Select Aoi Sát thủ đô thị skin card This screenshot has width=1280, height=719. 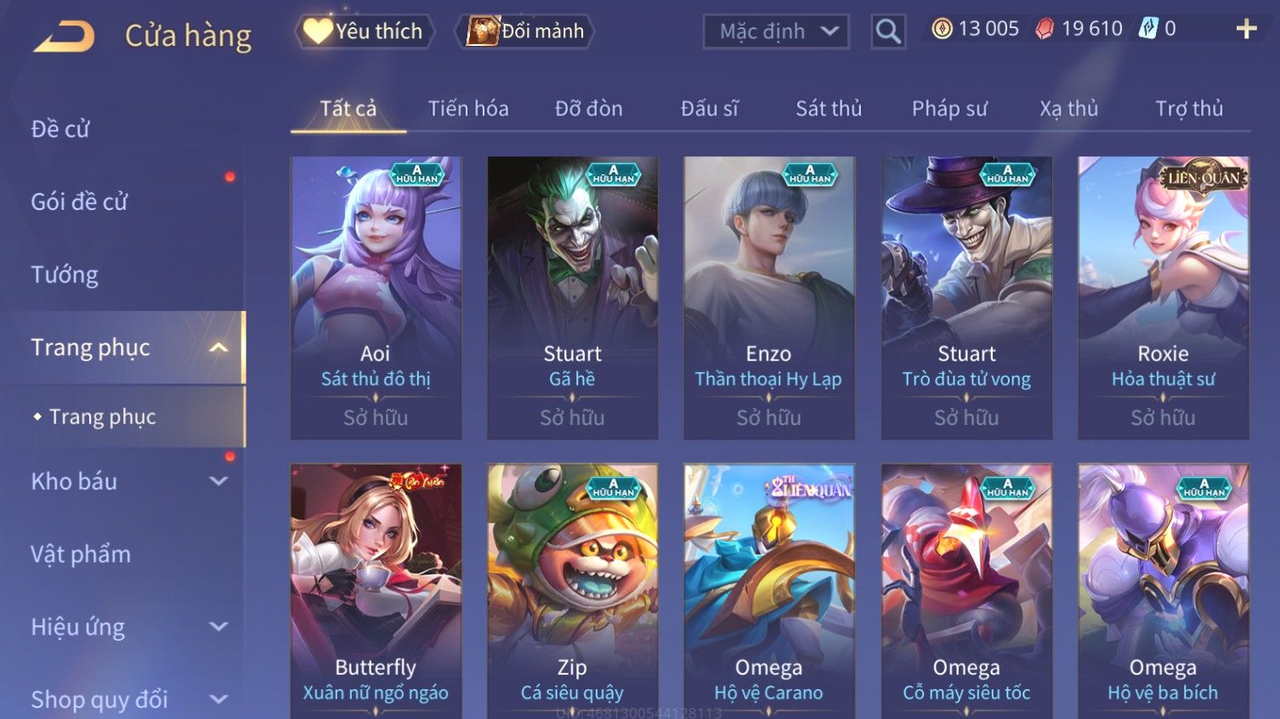376,297
